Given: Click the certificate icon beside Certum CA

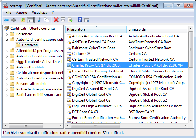Looking at the screenshot, I should click(x=69, y=54).
